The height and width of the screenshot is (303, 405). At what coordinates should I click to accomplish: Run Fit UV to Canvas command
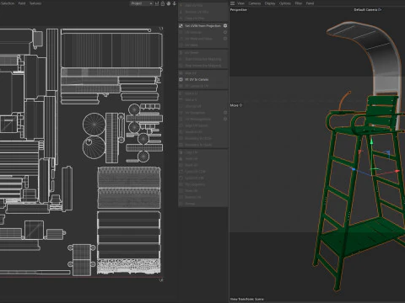(x=197, y=79)
